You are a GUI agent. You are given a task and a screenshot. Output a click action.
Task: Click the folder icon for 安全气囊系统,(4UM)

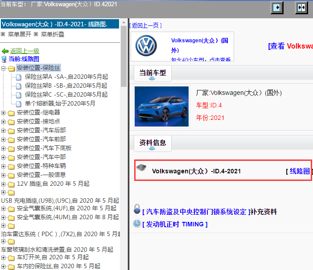click(11, 217)
